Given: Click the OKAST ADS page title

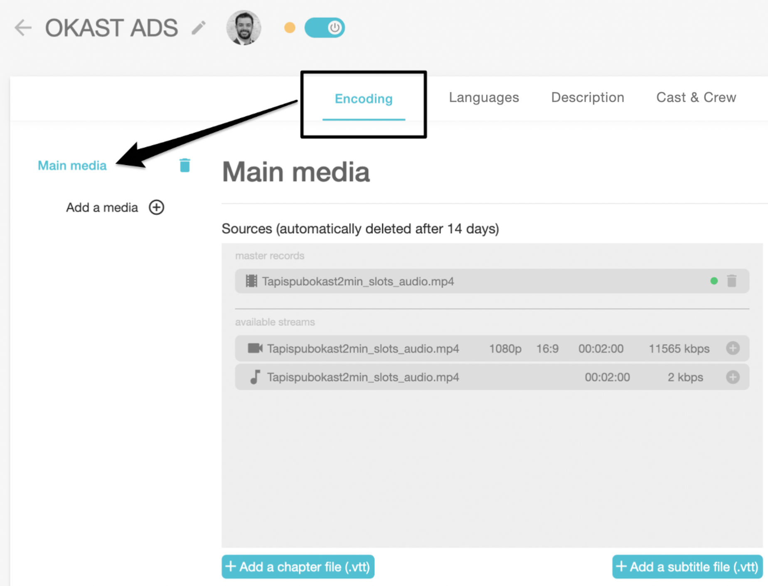Looking at the screenshot, I should (111, 28).
